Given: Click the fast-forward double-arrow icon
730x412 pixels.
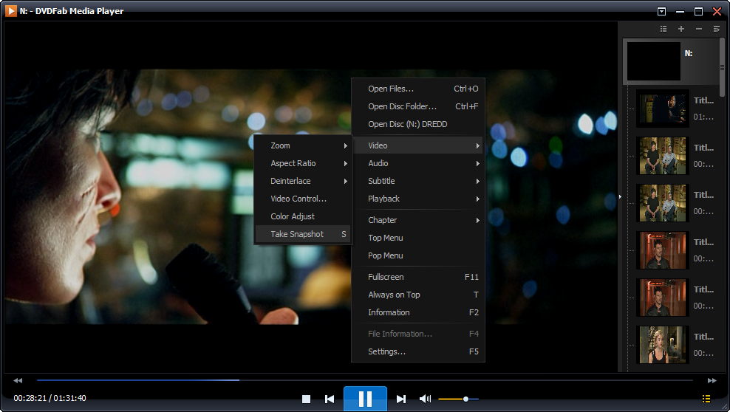Looking at the screenshot, I should [712, 380].
